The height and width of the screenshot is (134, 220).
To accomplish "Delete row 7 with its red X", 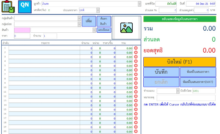I will coord(136,74).
